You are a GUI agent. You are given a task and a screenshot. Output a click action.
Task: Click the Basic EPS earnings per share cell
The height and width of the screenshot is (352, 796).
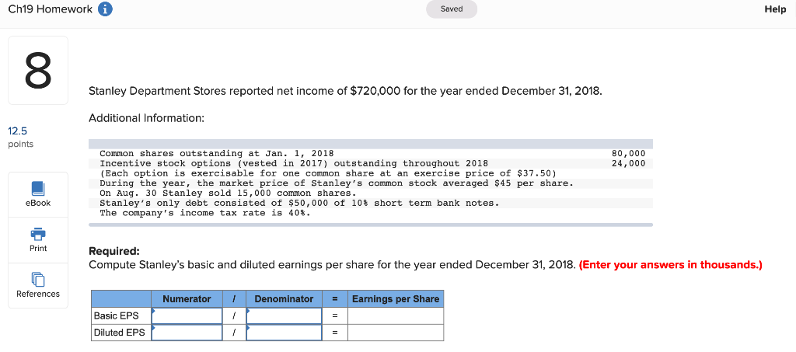point(396,315)
